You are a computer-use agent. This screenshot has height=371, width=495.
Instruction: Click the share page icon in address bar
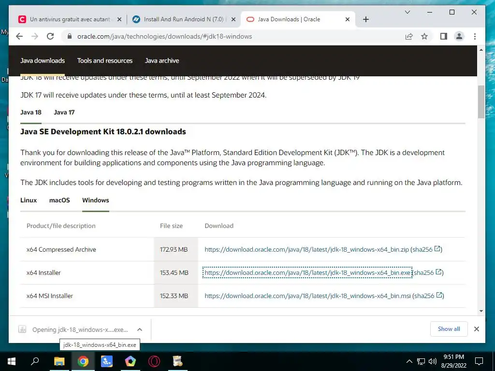click(x=409, y=36)
